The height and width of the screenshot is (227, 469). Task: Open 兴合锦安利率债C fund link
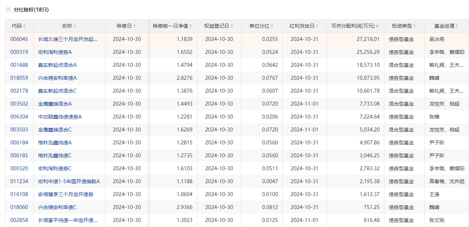pyautogui.click(x=57, y=207)
